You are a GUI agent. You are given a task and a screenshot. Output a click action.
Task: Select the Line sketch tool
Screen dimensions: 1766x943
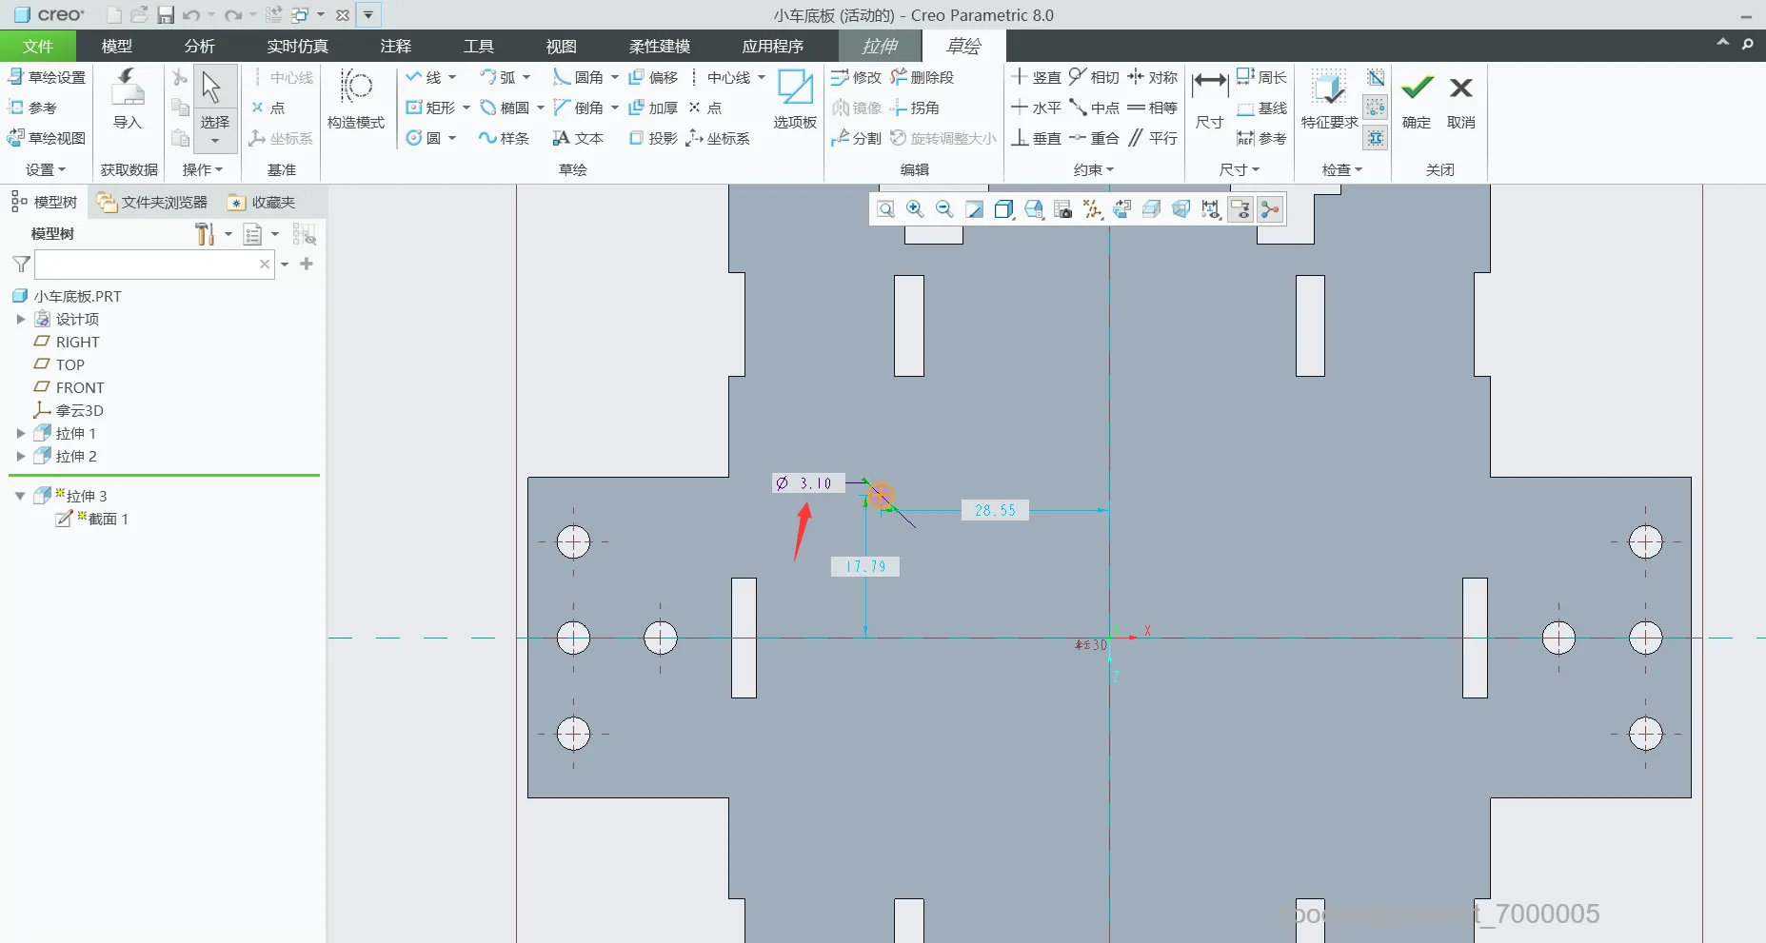[424, 77]
